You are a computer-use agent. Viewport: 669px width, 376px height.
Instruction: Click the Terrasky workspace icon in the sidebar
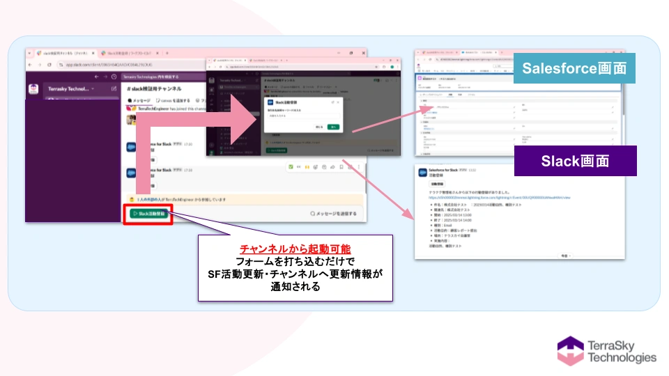click(33, 88)
